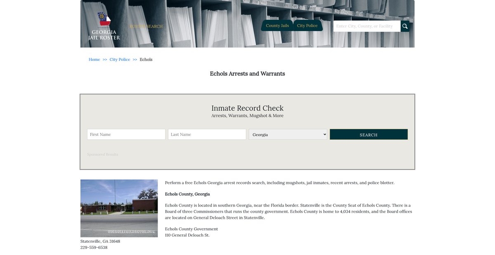Focus the city, county, or facility search box
Image resolution: width=495 pixels, height=255 pixels.
[366, 26]
